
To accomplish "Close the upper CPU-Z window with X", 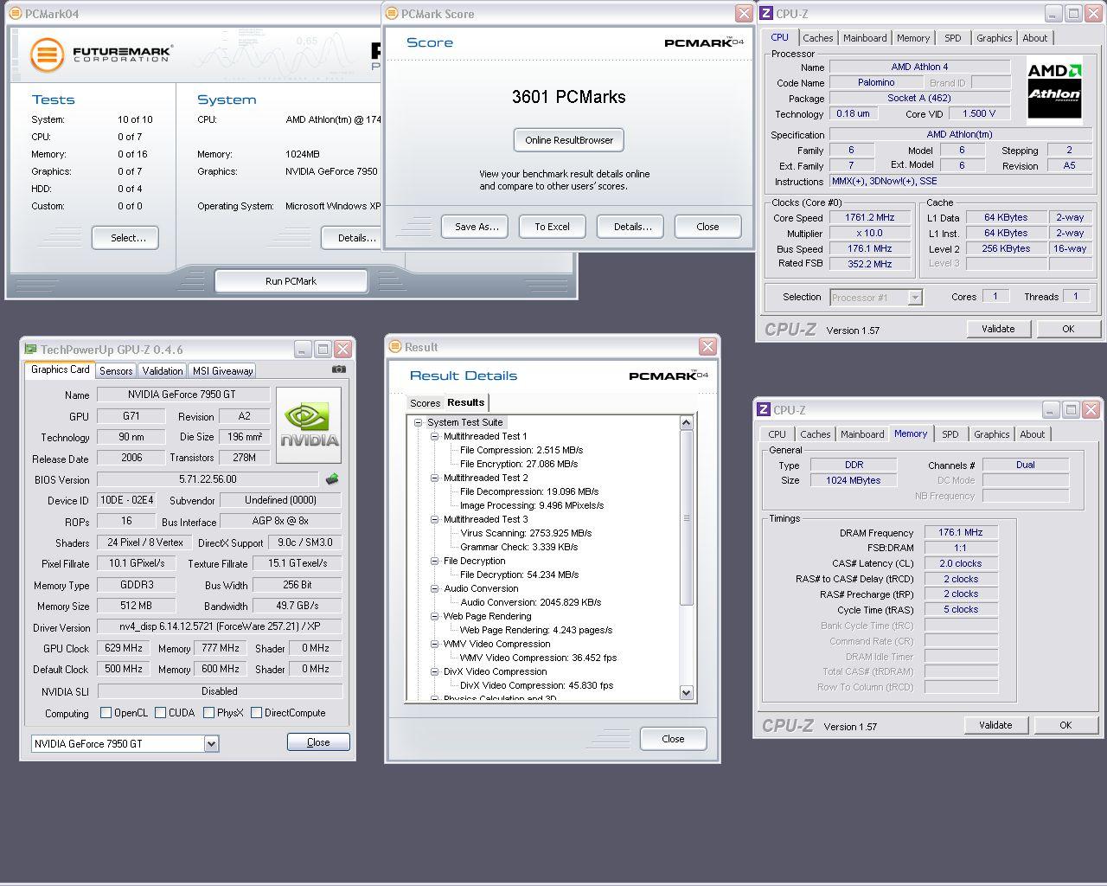I will pos(1093,13).
